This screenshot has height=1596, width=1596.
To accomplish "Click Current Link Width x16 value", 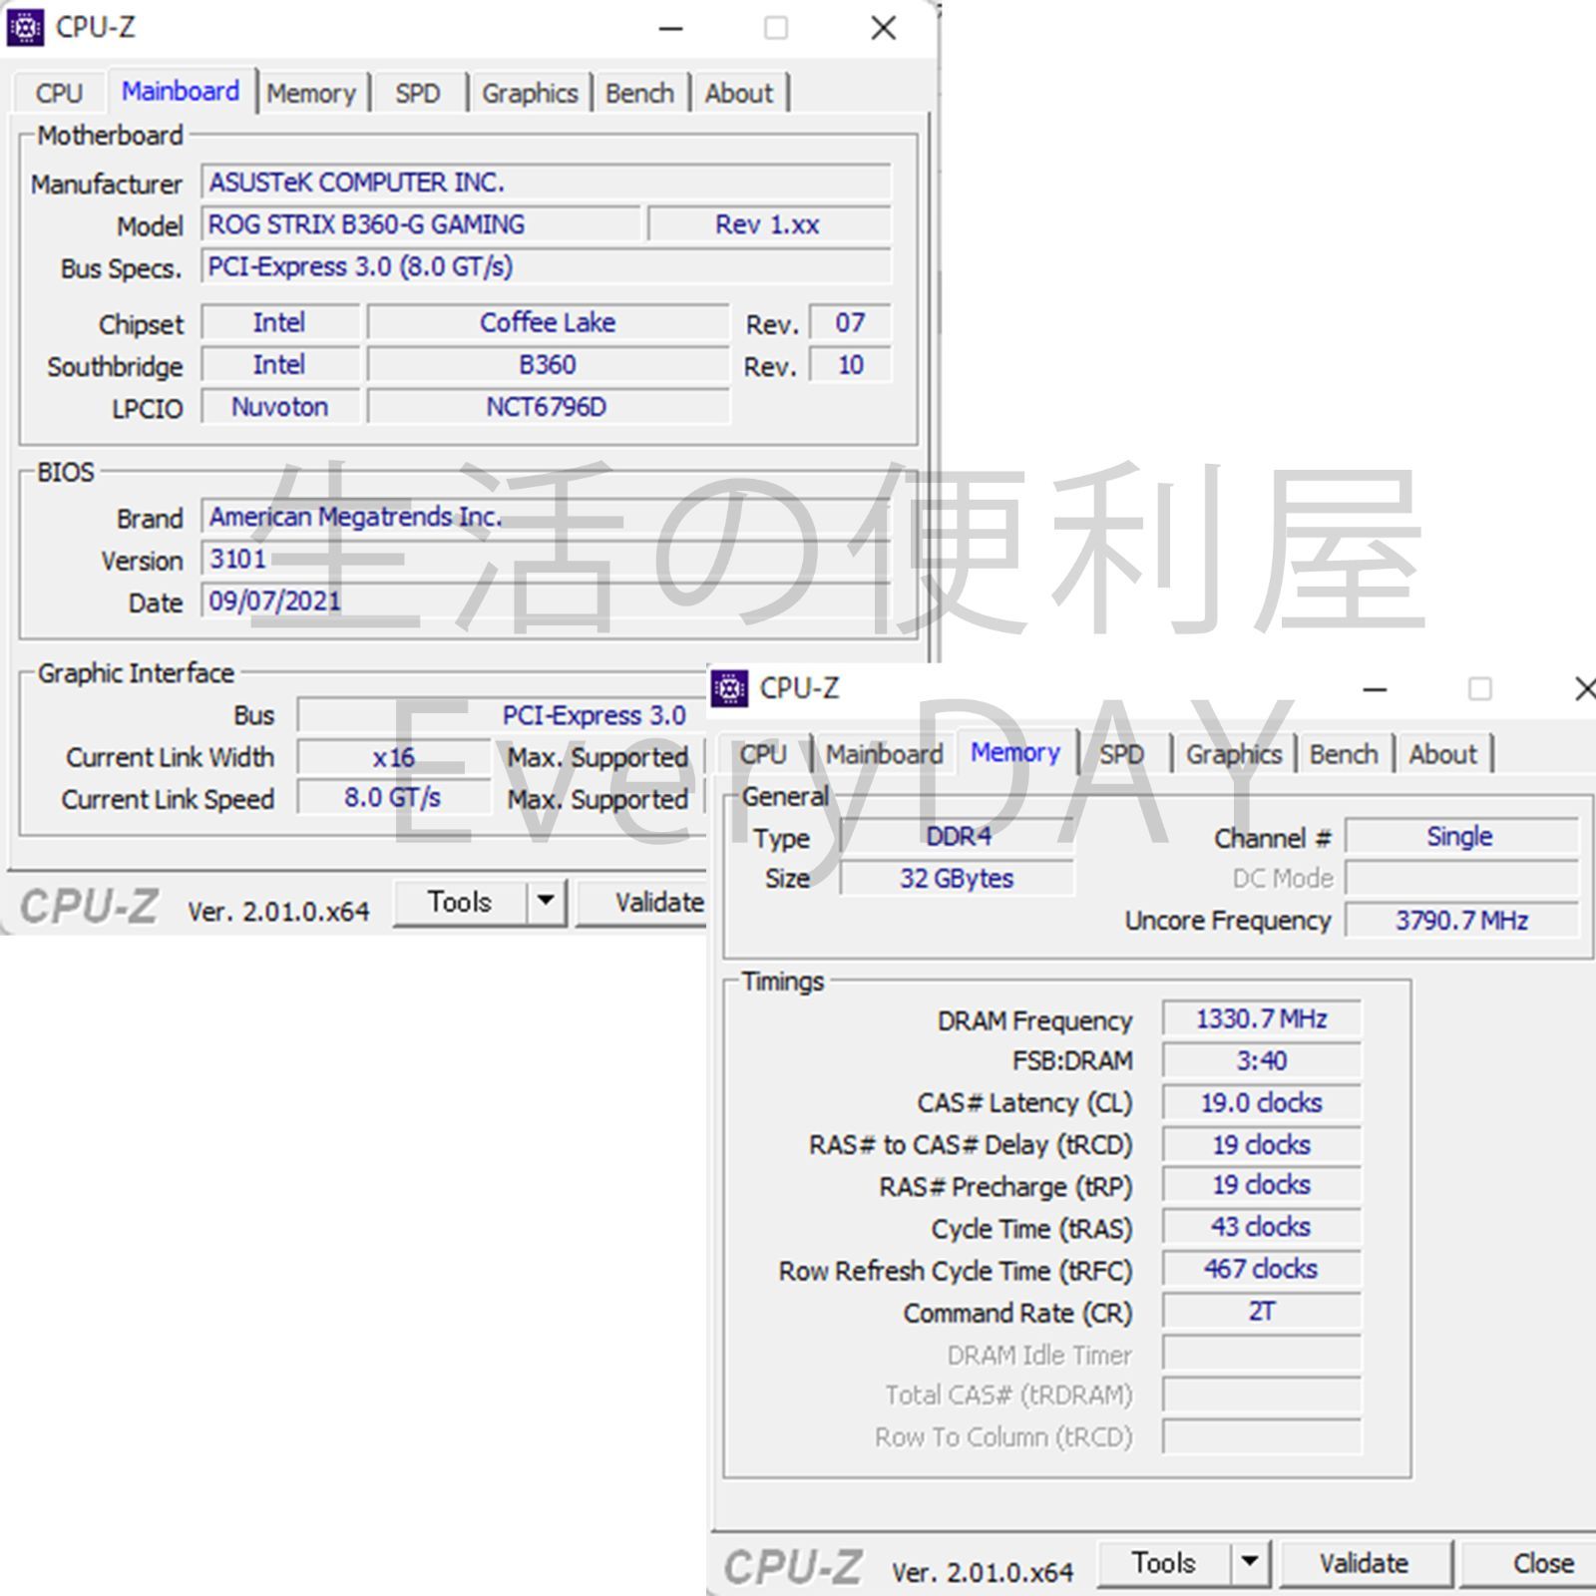I will coord(394,758).
